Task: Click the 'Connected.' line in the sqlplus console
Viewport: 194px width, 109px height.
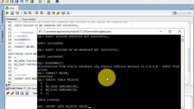Action: [45, 76]
